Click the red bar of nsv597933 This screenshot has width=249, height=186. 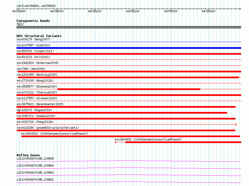[129, 54]
